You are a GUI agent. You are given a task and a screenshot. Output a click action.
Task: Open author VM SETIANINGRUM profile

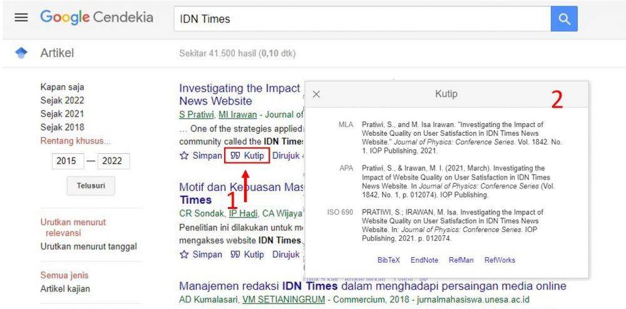click(x=284, y=300)
